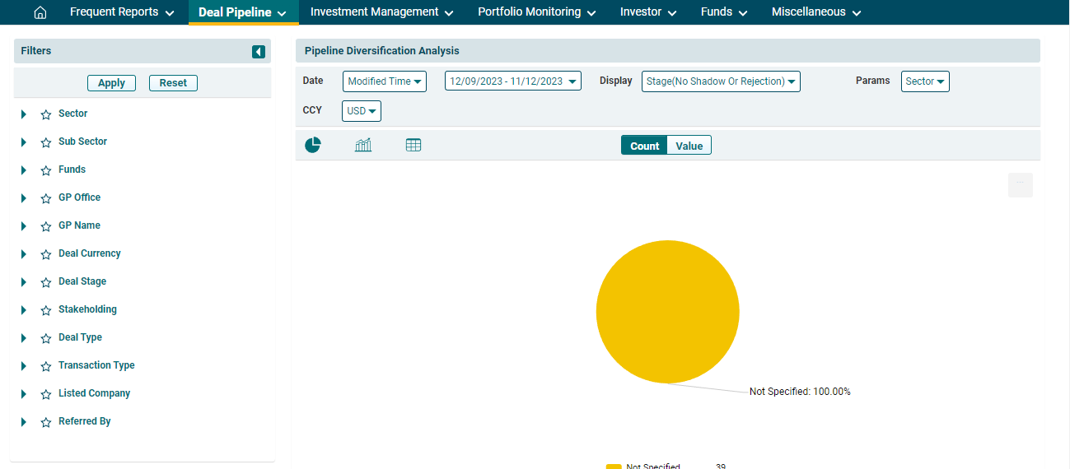Click the yellow Not Specified legend swatch
The width and height of the screenshot is (1070, 469).
[x=614, y=467]
